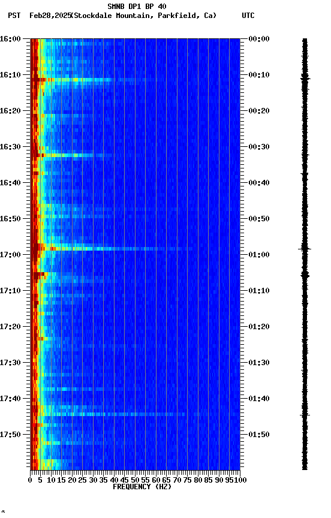The width and height of the screenshot is (331, 518).
Task: Click the 17:30 PST time label
Action: click(x=10, y=363)
